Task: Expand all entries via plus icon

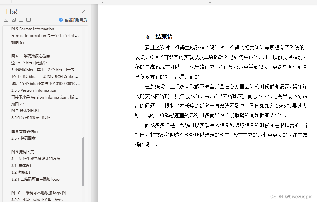Action: [21, 20]
